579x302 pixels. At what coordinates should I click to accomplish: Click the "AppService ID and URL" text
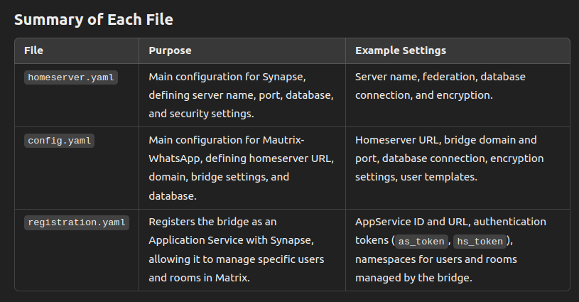(413, 222)
